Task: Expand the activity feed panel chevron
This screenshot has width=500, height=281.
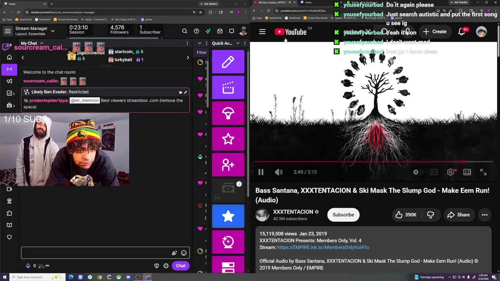Action: pyautogui.click(x=200, y=43)
